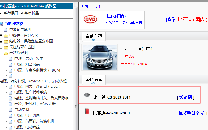Select 继电器、保险丝位置分布图 tree label

(x=31, y=41)
